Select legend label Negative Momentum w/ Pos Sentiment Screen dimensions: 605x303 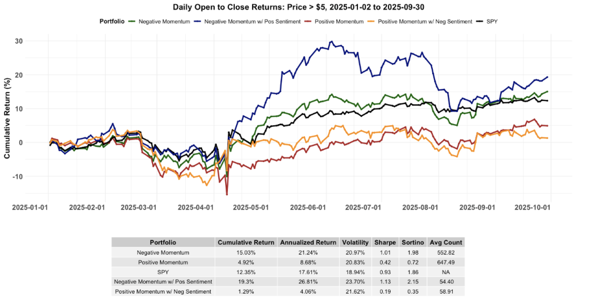click(x=252, y=21)
